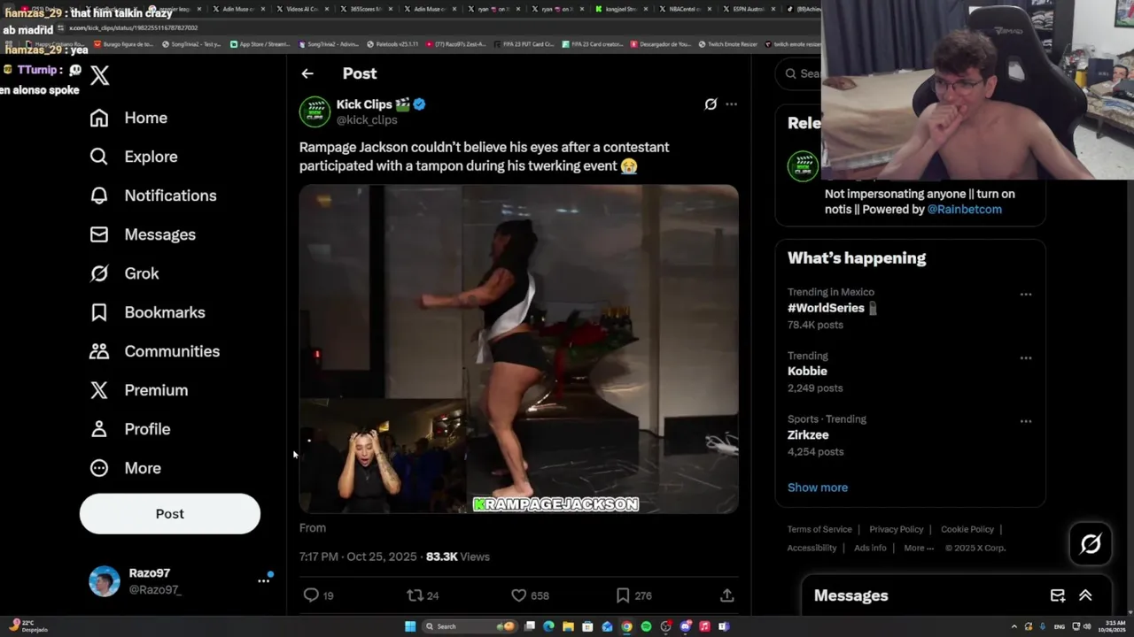This screenshot has height=637, width=1134.
Task: Open the Terms of Service link
Action: point(819,529)
